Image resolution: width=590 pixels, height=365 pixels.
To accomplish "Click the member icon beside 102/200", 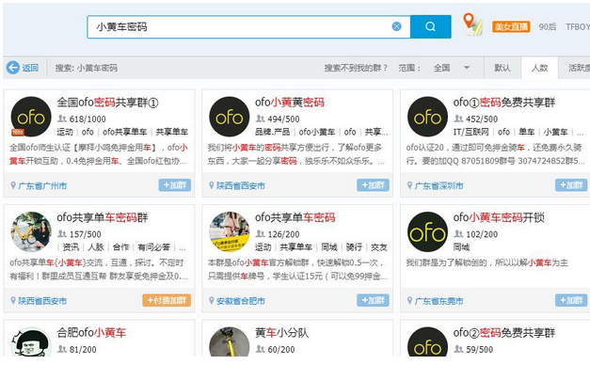I will tap(458, 234).
